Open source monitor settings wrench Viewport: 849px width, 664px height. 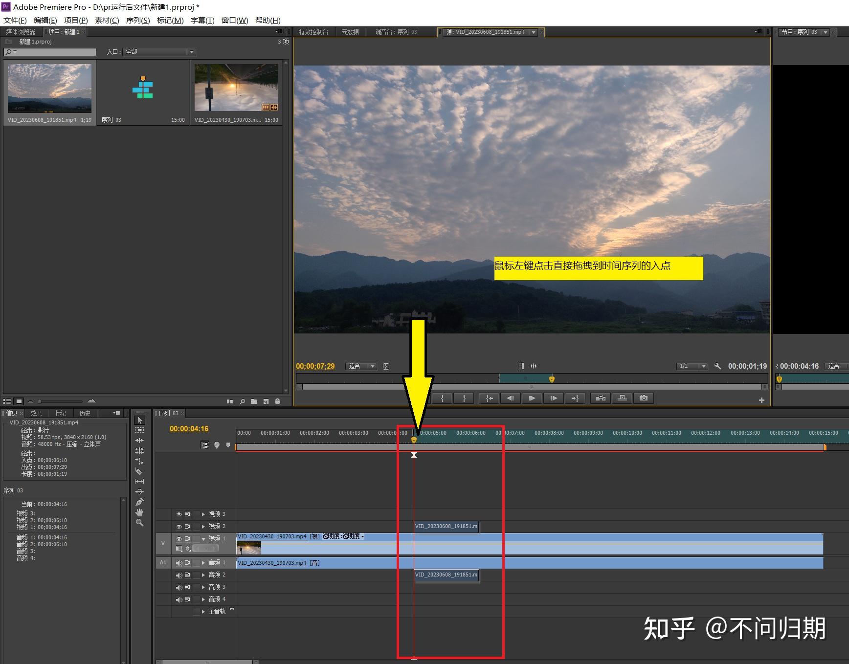click(x=717, y=366)
